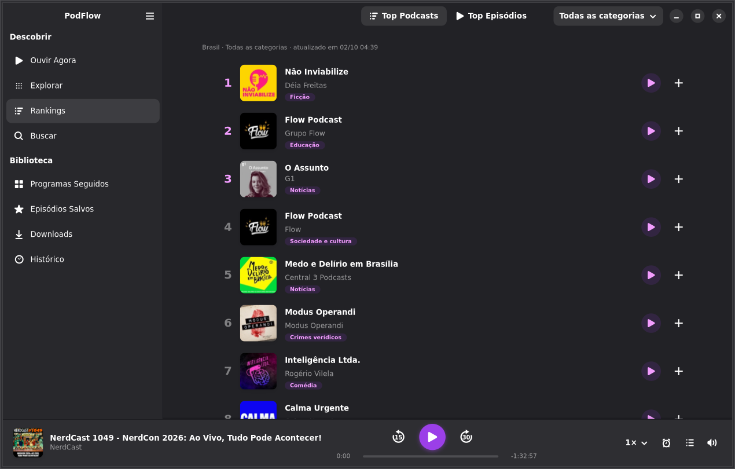Click Déia Freitas author name
Viewport: 735px width, 469px height.
coord(306,86)
